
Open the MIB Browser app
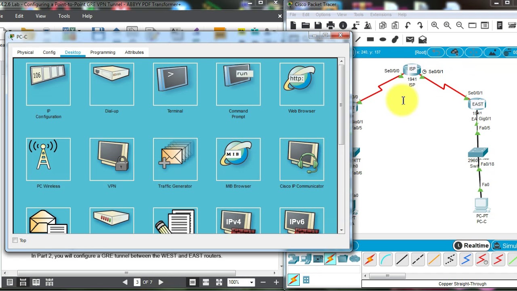point(238,160)
